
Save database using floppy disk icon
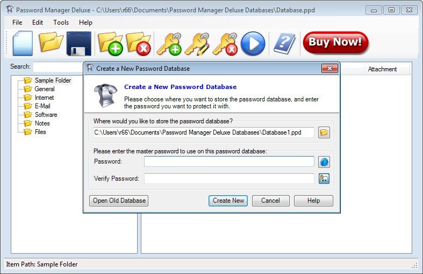(x=79, y=43)
